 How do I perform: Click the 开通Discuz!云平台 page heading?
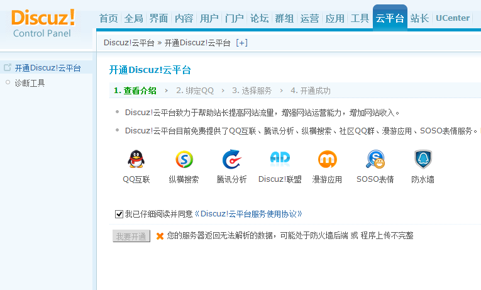click(150, 70)
